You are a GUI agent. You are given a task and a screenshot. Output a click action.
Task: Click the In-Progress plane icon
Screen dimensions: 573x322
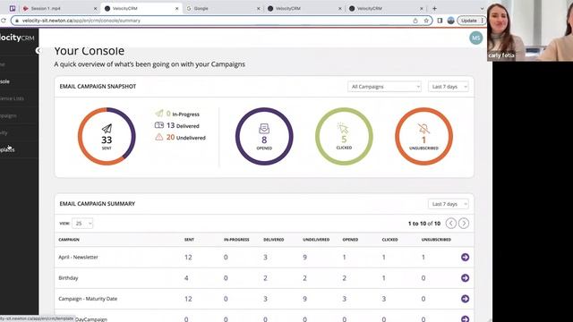pyautogui.click(x=159, y=114)
